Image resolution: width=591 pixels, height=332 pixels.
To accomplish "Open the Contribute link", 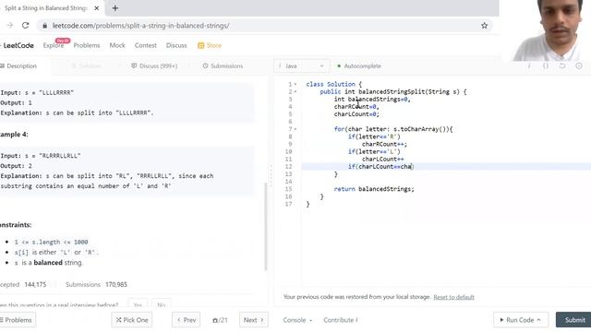I will coord(341,320).
